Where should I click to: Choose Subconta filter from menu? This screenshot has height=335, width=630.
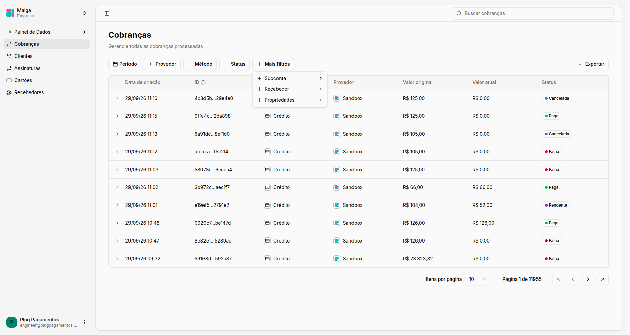pos(290,78)
